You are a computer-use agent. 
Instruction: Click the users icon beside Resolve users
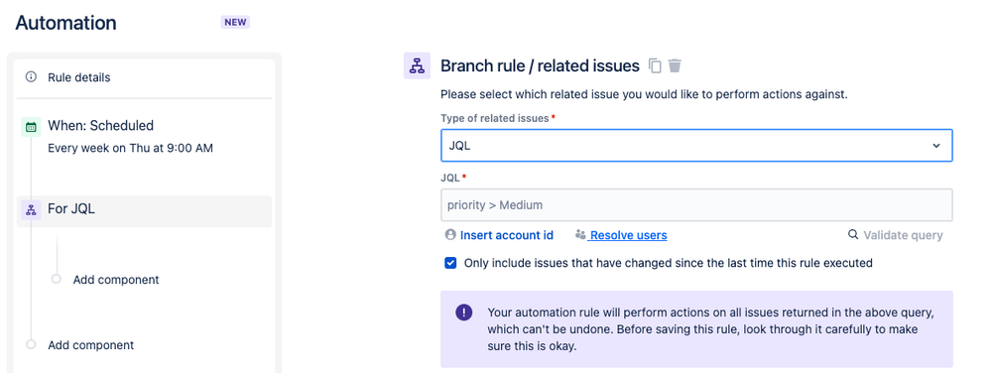click(x=581, y=235)
